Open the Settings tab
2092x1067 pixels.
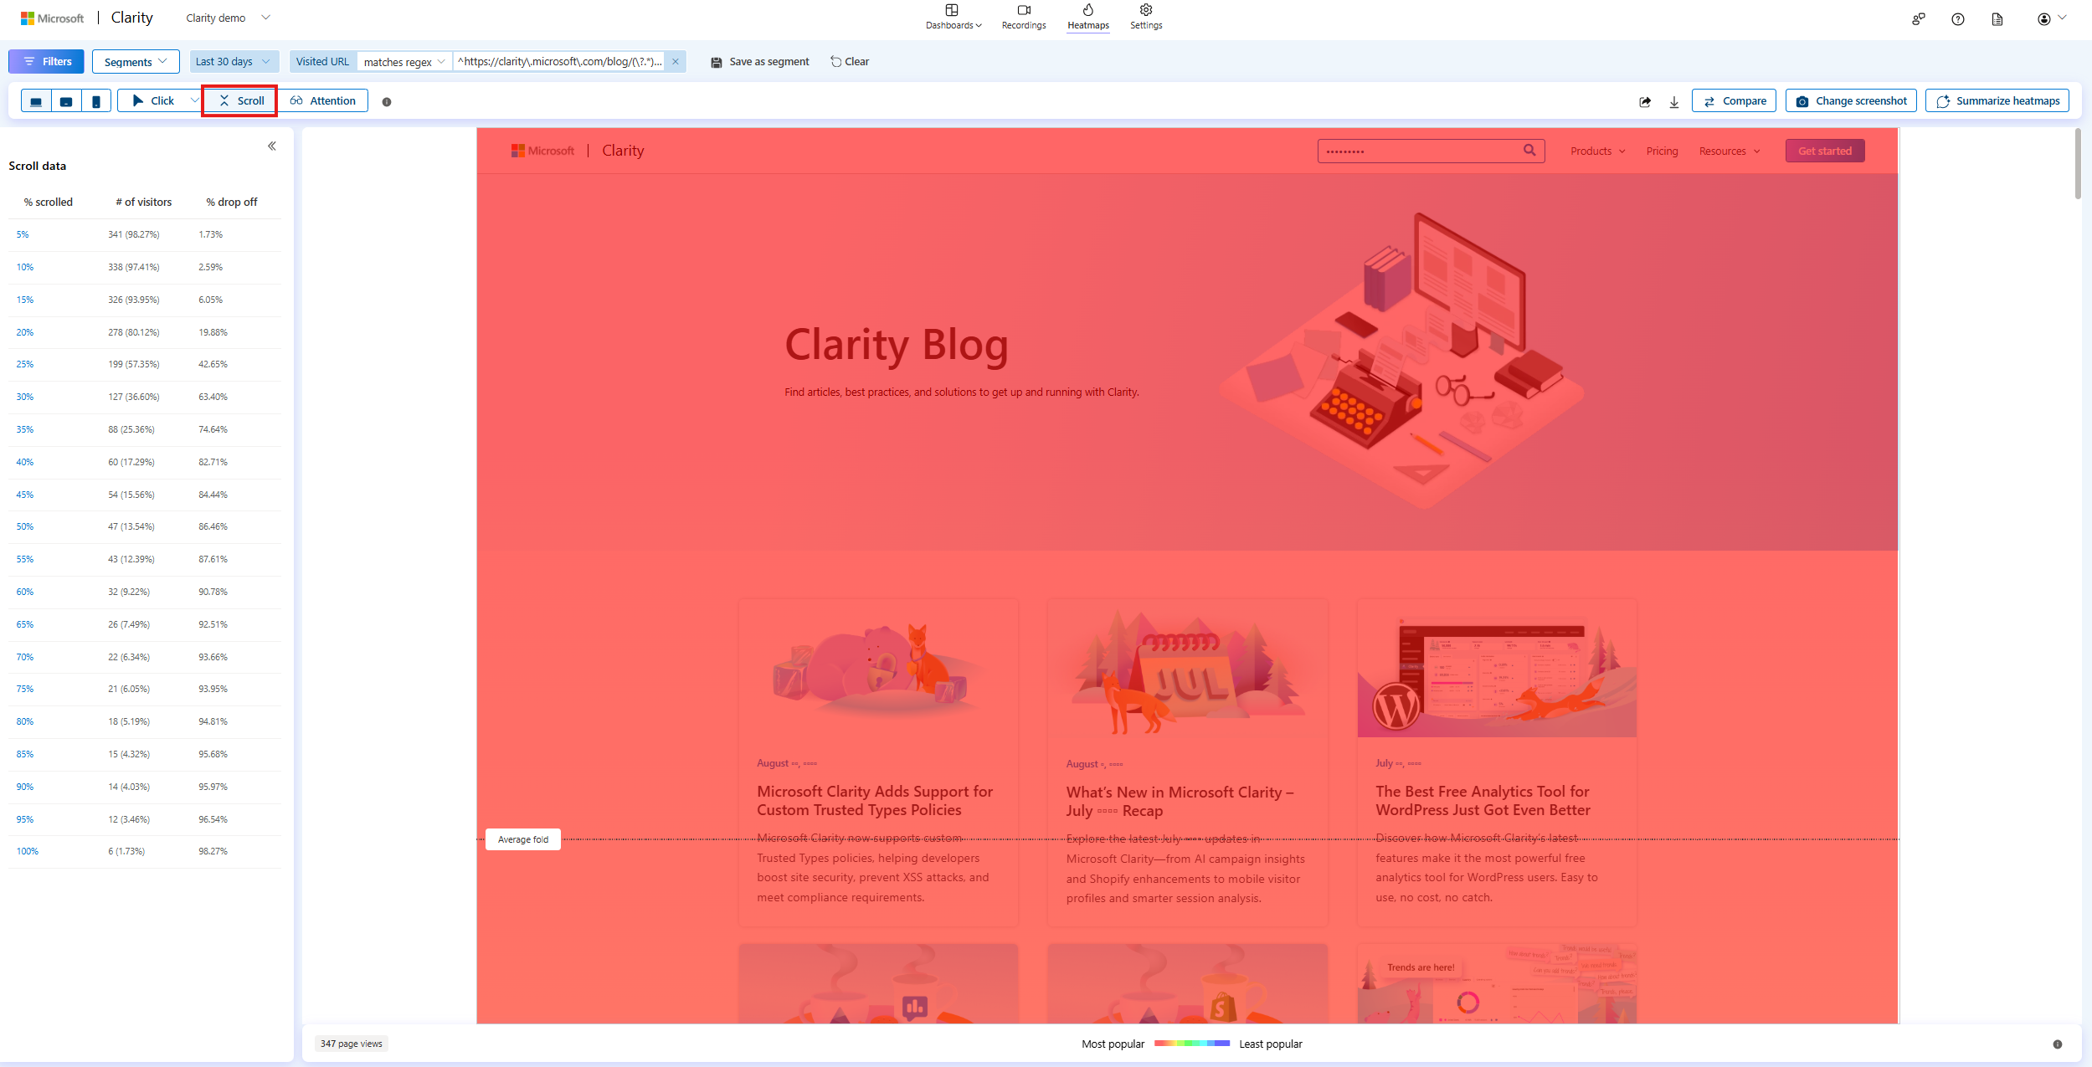click(1145, 17)
